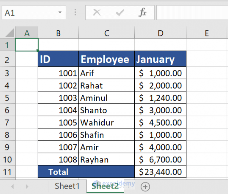Select row 2 header
Viewport: 228px width, 194px height.
7,59
